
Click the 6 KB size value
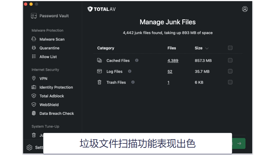199,82
